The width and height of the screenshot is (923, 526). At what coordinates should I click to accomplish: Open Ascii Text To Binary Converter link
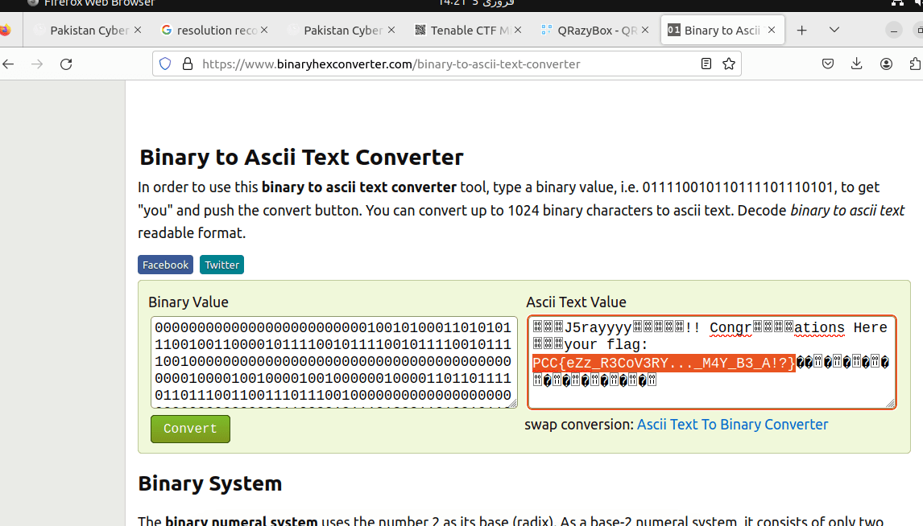tap(732, 425)
